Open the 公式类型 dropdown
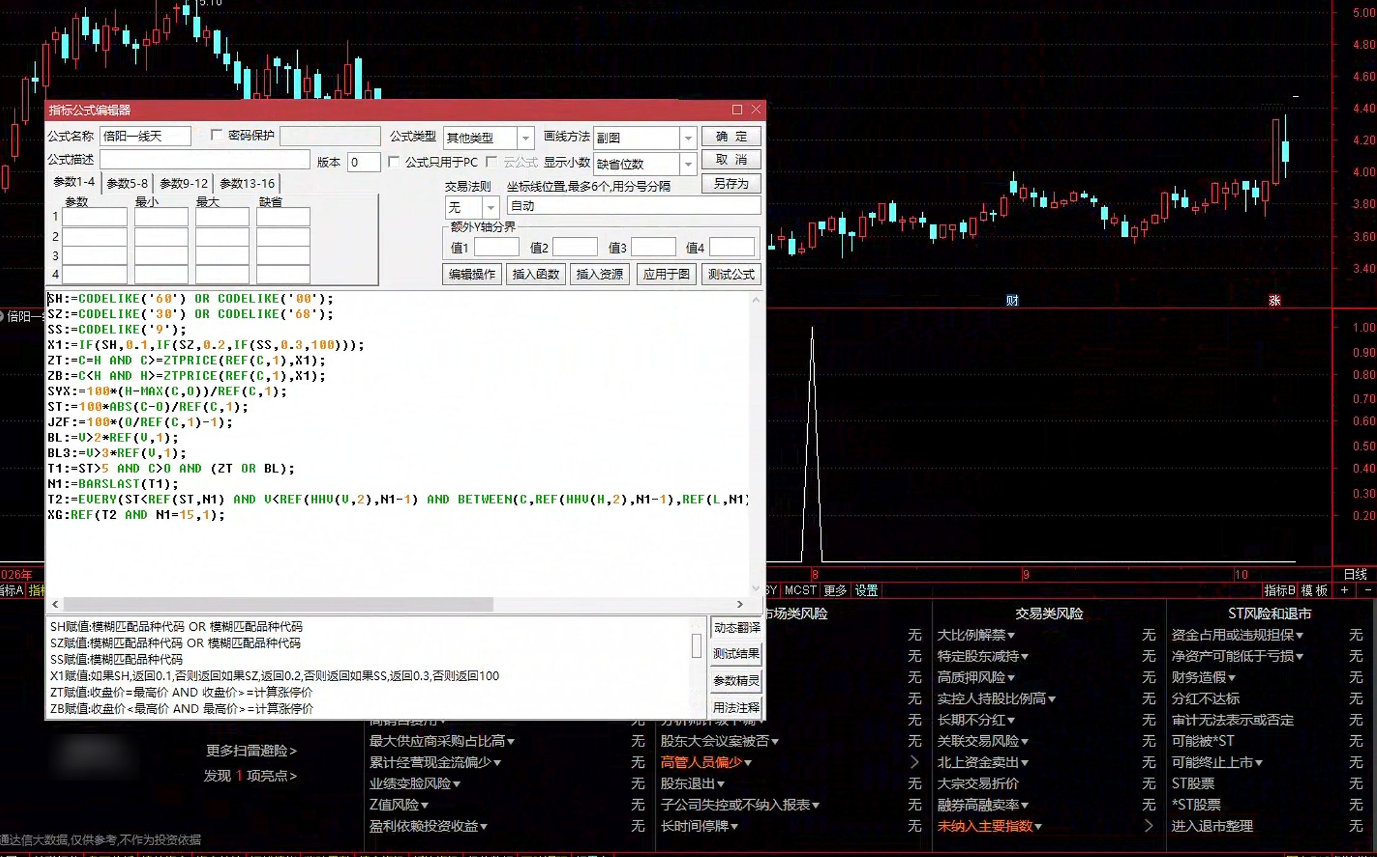The image size is (1377, 857). pos(525,138)
